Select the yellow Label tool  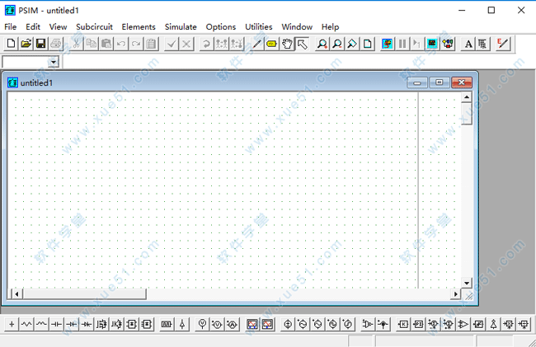tap(271, 44)
